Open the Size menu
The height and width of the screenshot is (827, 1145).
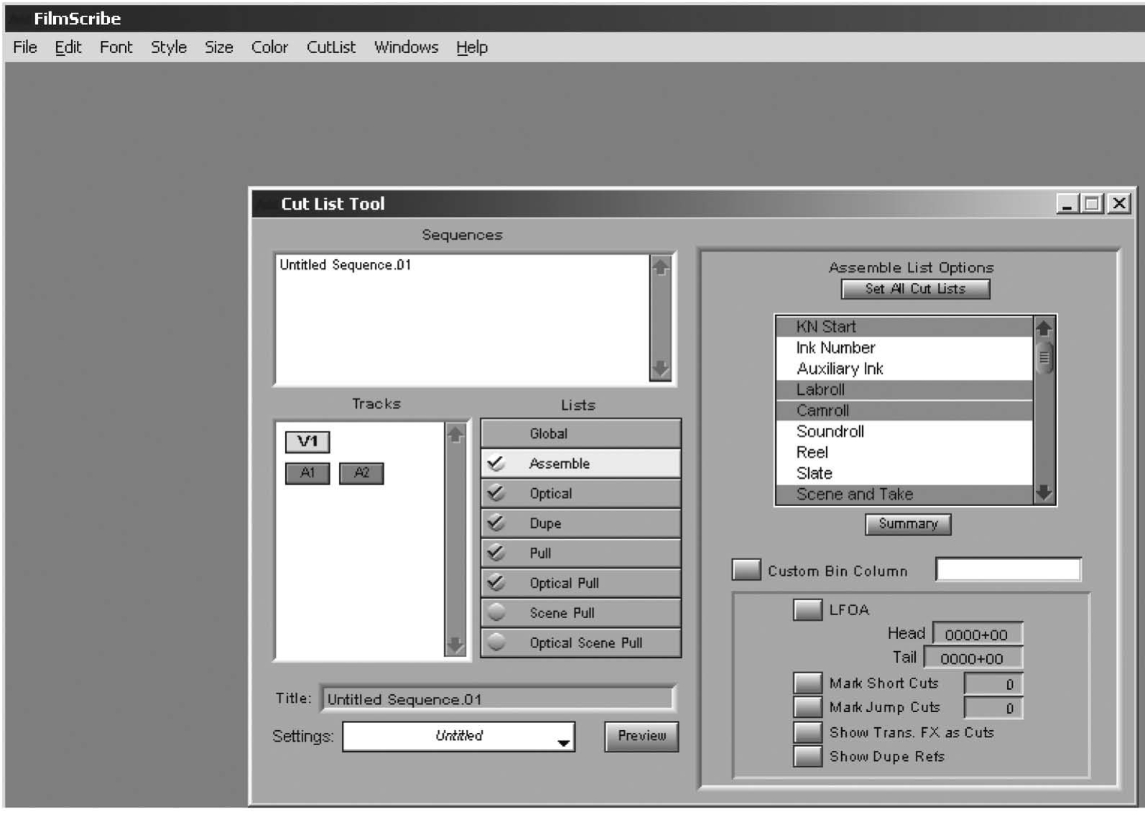[219, 47]
